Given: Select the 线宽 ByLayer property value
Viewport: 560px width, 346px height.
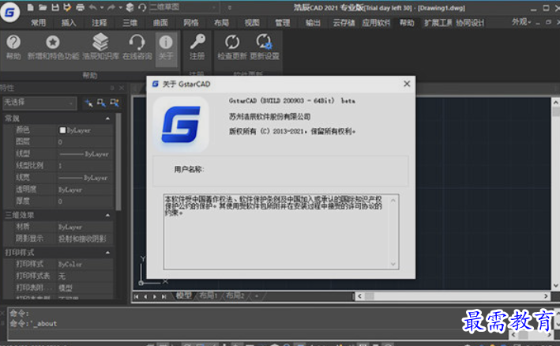Looking at the screenshot, I should tap(85, 178).
